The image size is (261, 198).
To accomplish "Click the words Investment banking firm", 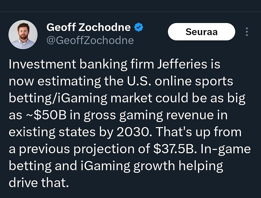I will pos(82,65).
